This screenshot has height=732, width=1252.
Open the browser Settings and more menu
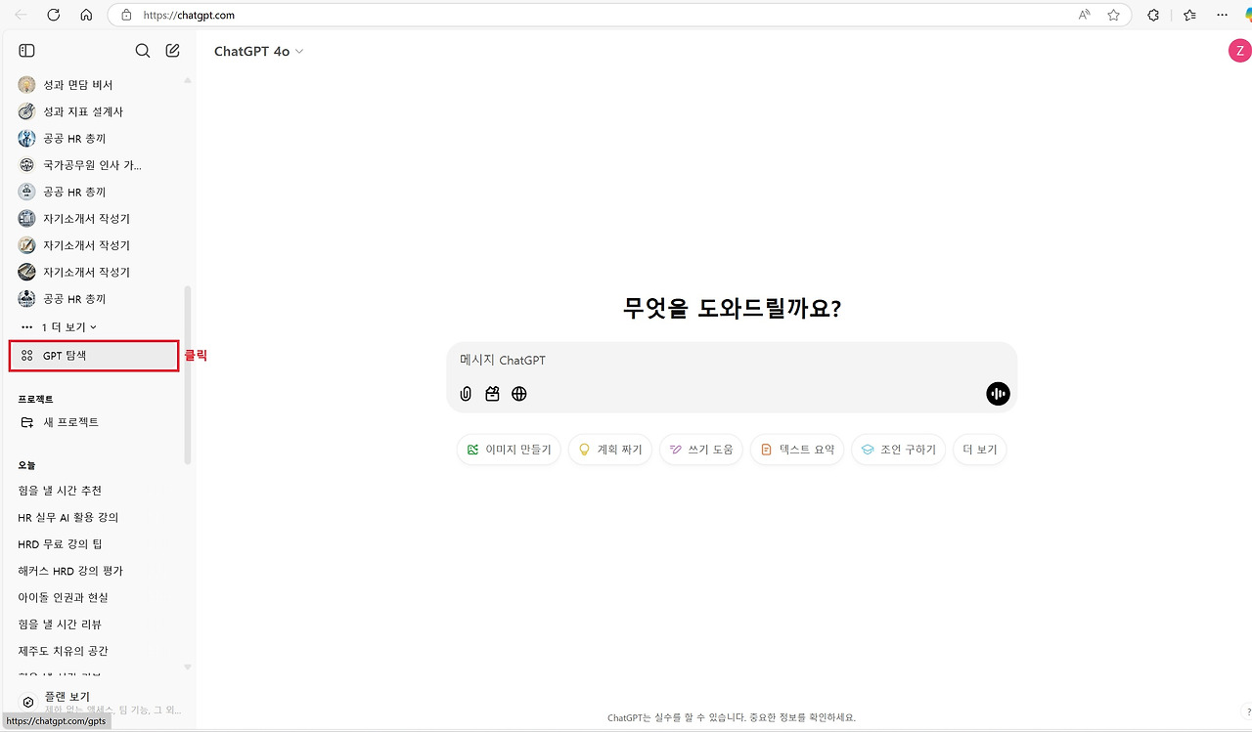coord(1222,15)
